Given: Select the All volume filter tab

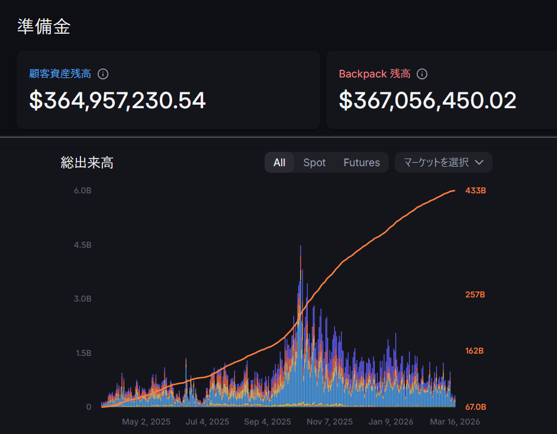Looking at the screenshot, I should (x=279, y=163).
